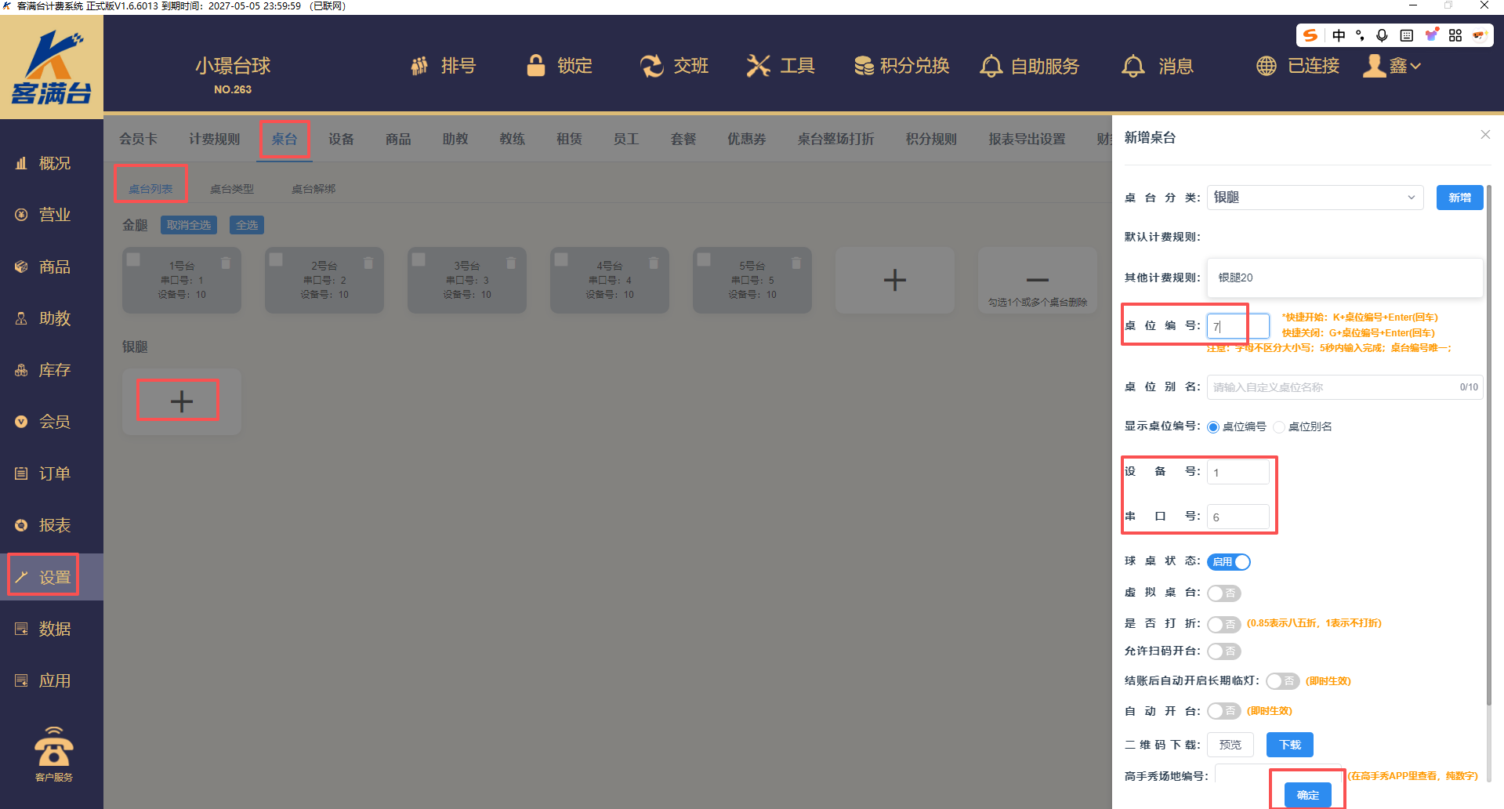This screenshot has height=809, width=1504.
Task: Click the plus tile under 银腿
Action: (x=181, y=401)
